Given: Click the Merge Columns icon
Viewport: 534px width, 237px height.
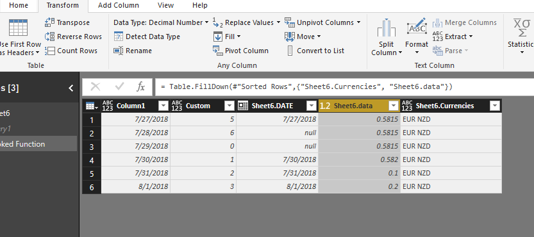Looking at the screenshot, I should pos(437,23).
